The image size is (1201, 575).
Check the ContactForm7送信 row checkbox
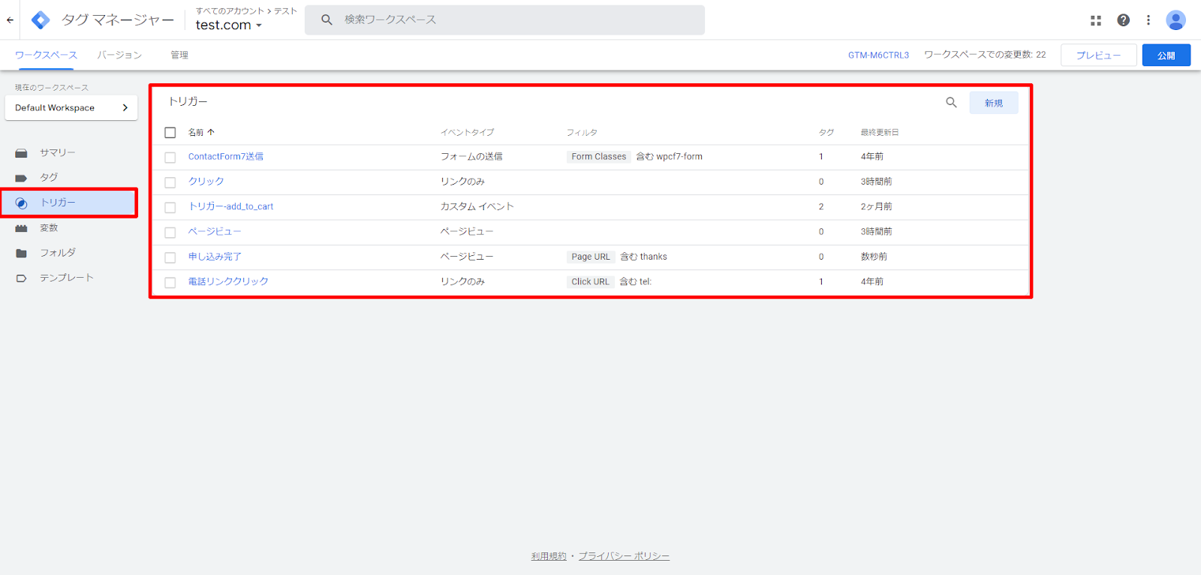point(170,158)
